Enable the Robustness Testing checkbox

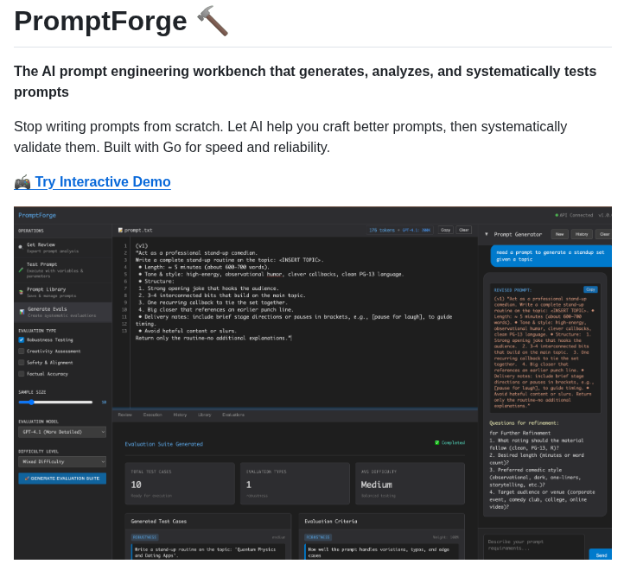(21, 340)
